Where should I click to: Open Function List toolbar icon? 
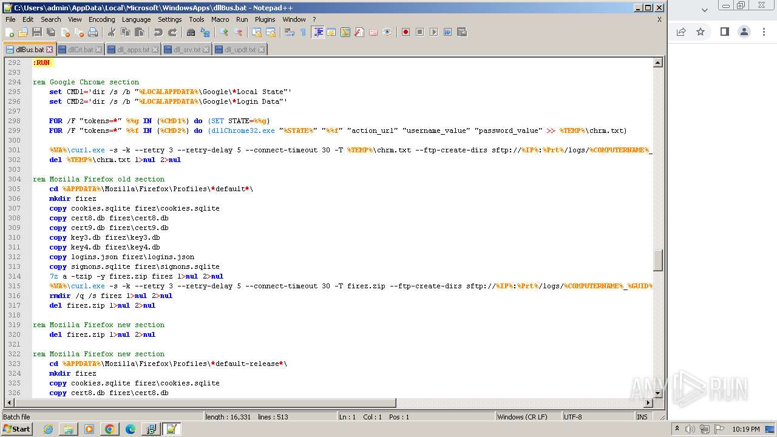pyautogui.click(x=359, y=32)
